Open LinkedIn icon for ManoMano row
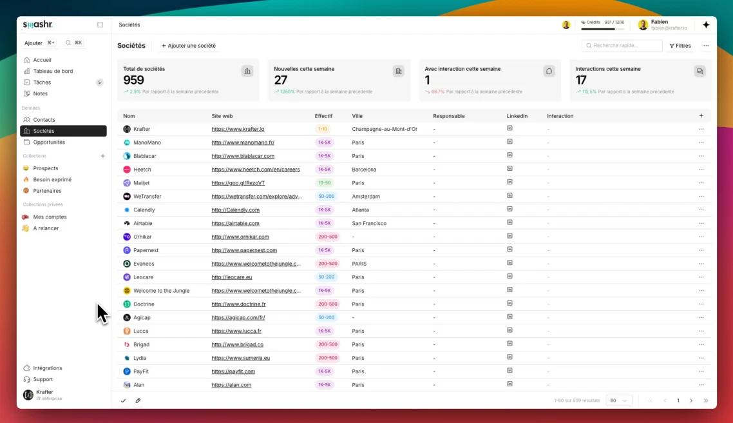The height and width of the screenshot is (423, 733). coord(509,142)
